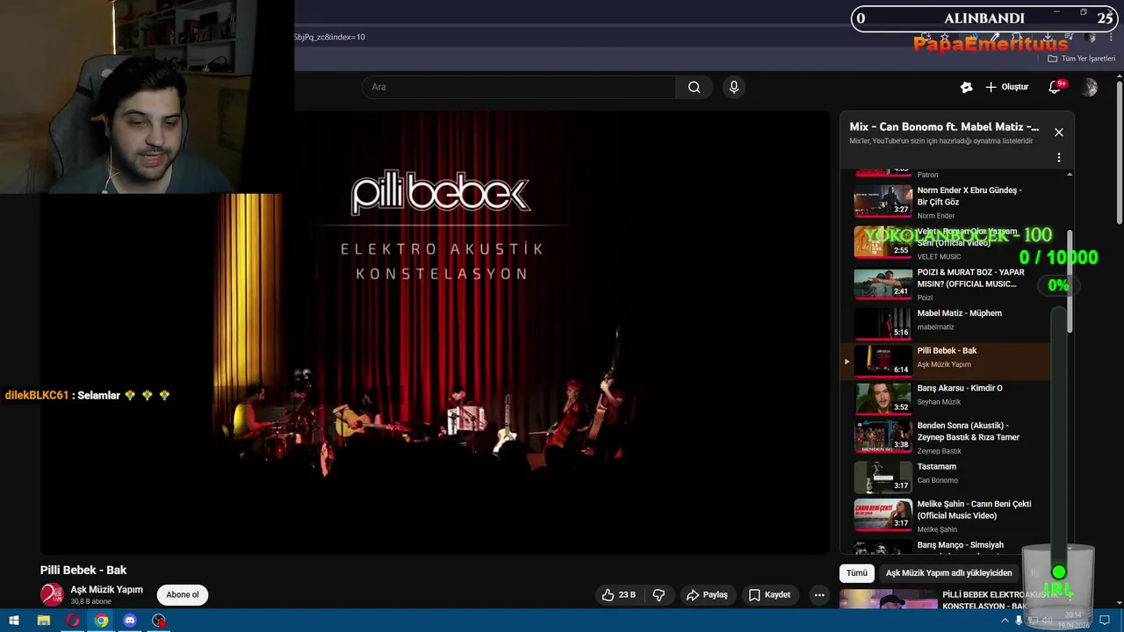Like the video with 23 B thumbs up
Image resolution: width=1124 pixels, height=632 pixels.
pyautogui.click(x=619, y=594)
